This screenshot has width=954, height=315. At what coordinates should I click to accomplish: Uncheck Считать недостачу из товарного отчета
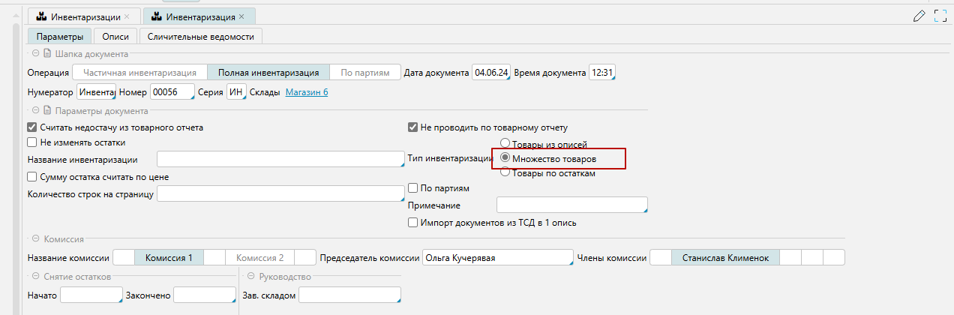pyautogui.click(x=31, y=127)
